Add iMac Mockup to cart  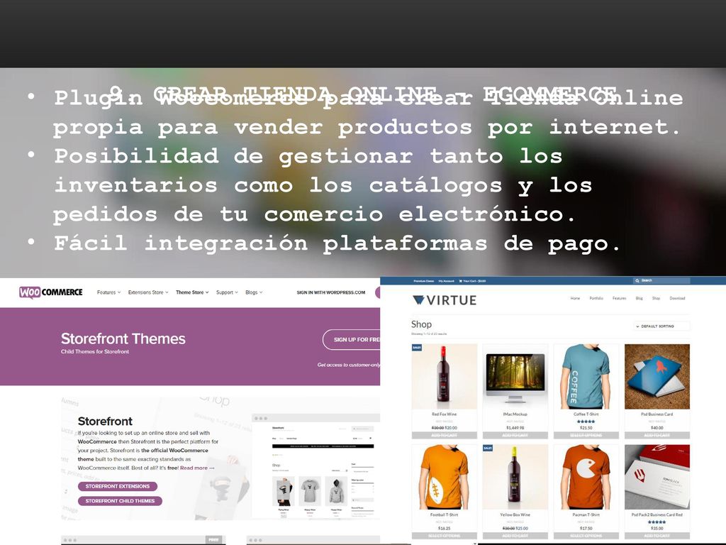(x=515, y=435)
